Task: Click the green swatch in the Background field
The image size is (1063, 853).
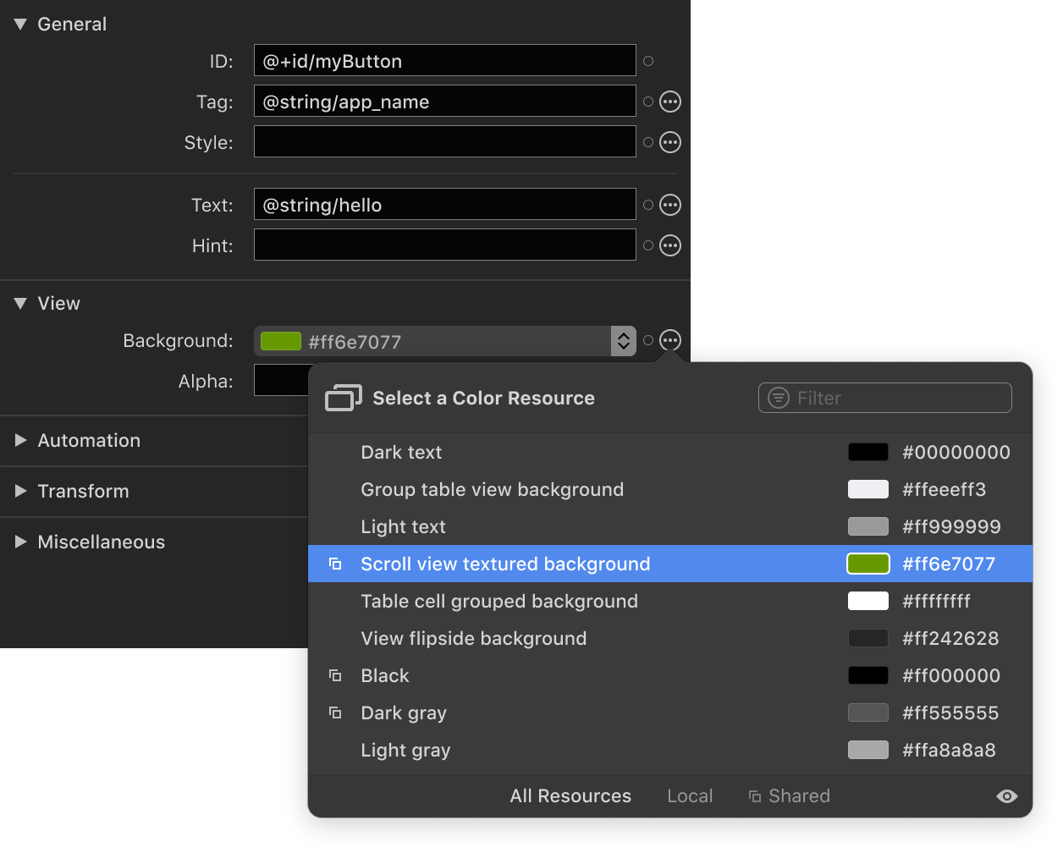Action: click(x=280, y=340)
